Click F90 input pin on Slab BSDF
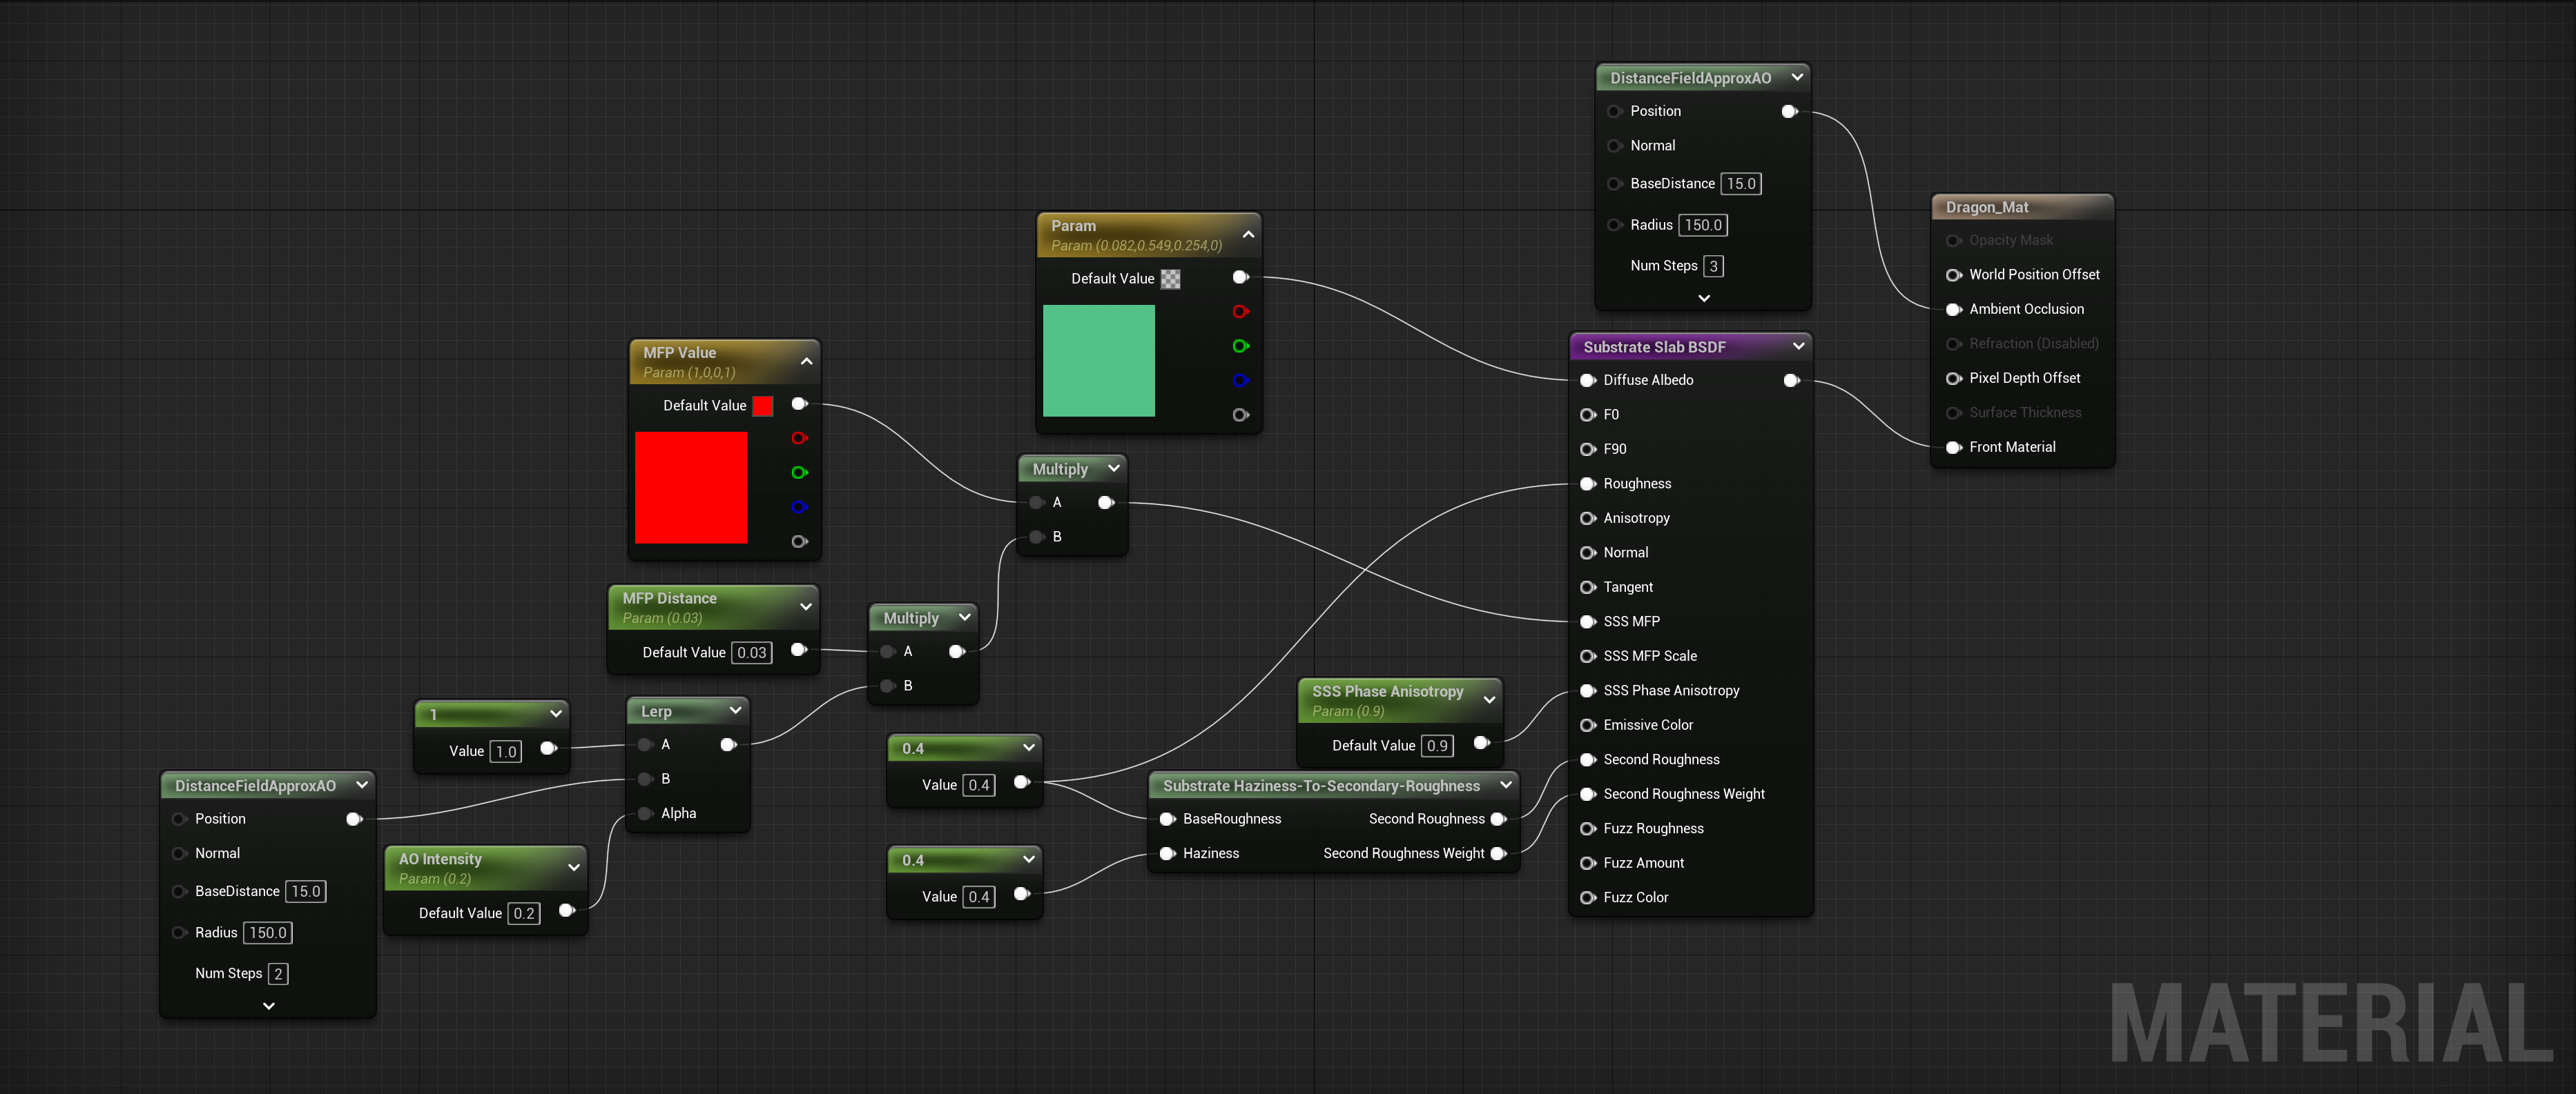Image resolution: width=2576 pixels, height=1094 pixels. (1587, 450)
